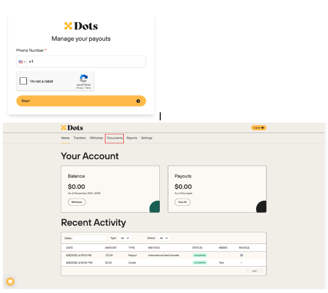Click the reCAPTCHA logo icon

[x=84, y=78]
